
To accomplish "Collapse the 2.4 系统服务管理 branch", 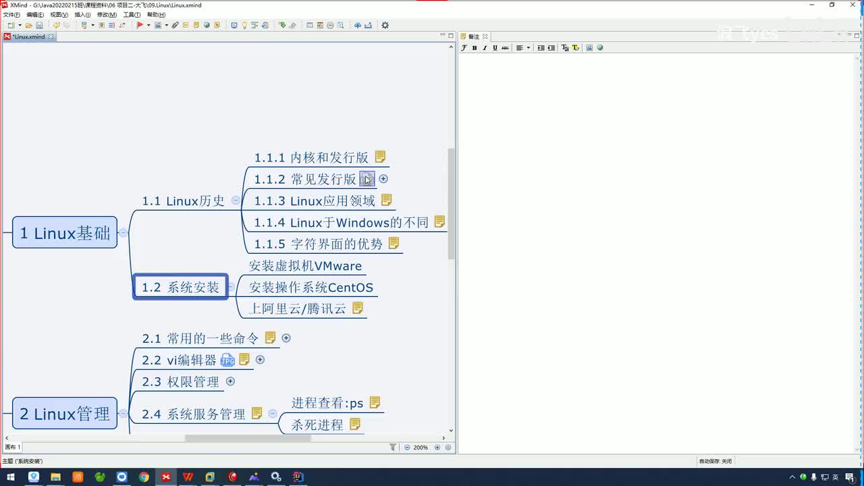I will click(273, 414).
